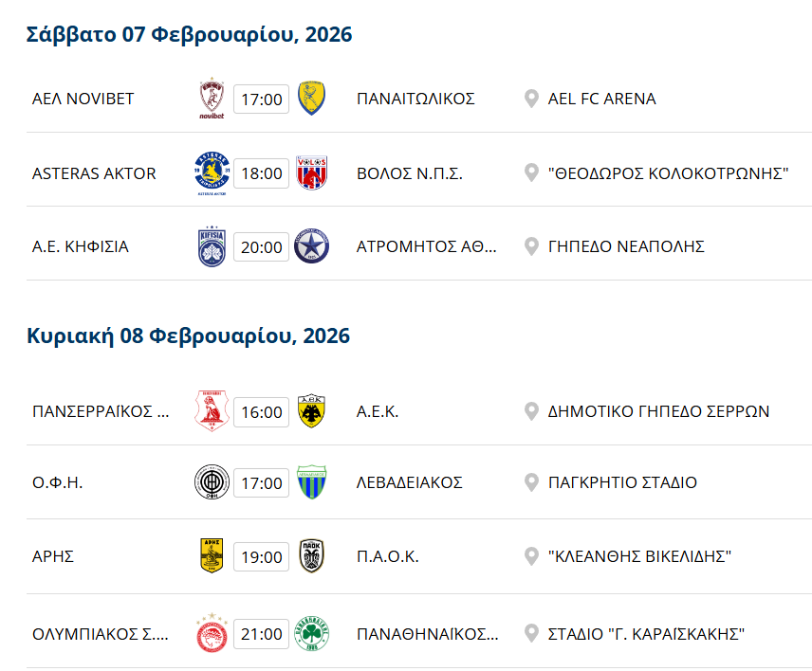Viewport: 812px width, 671px height.
Task: Click the Atromitos blue star crest
Action: point(311,246)
